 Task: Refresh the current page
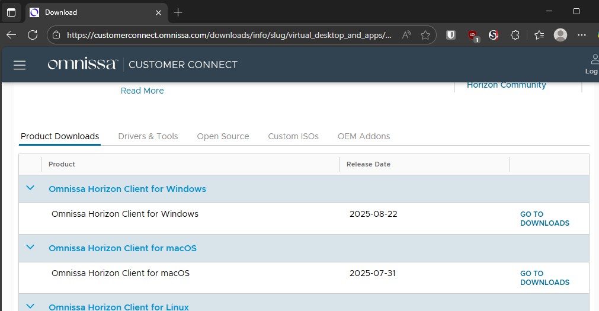[x=33, y=35]
